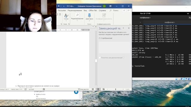Select the root@server:~ terminal tab
The height and width of the screenshot is (107, 191).
point(170,22)
